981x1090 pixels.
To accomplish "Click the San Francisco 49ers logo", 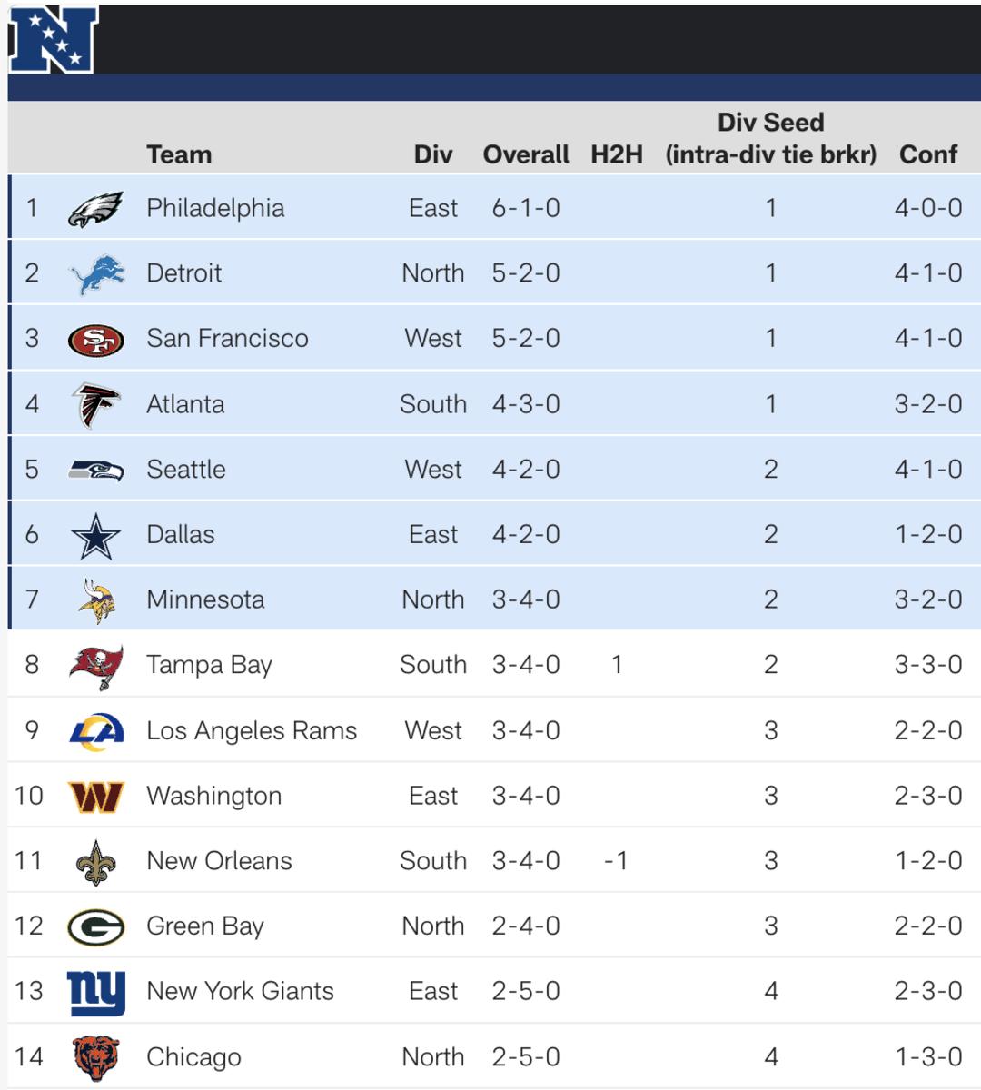I will (96, 340).
